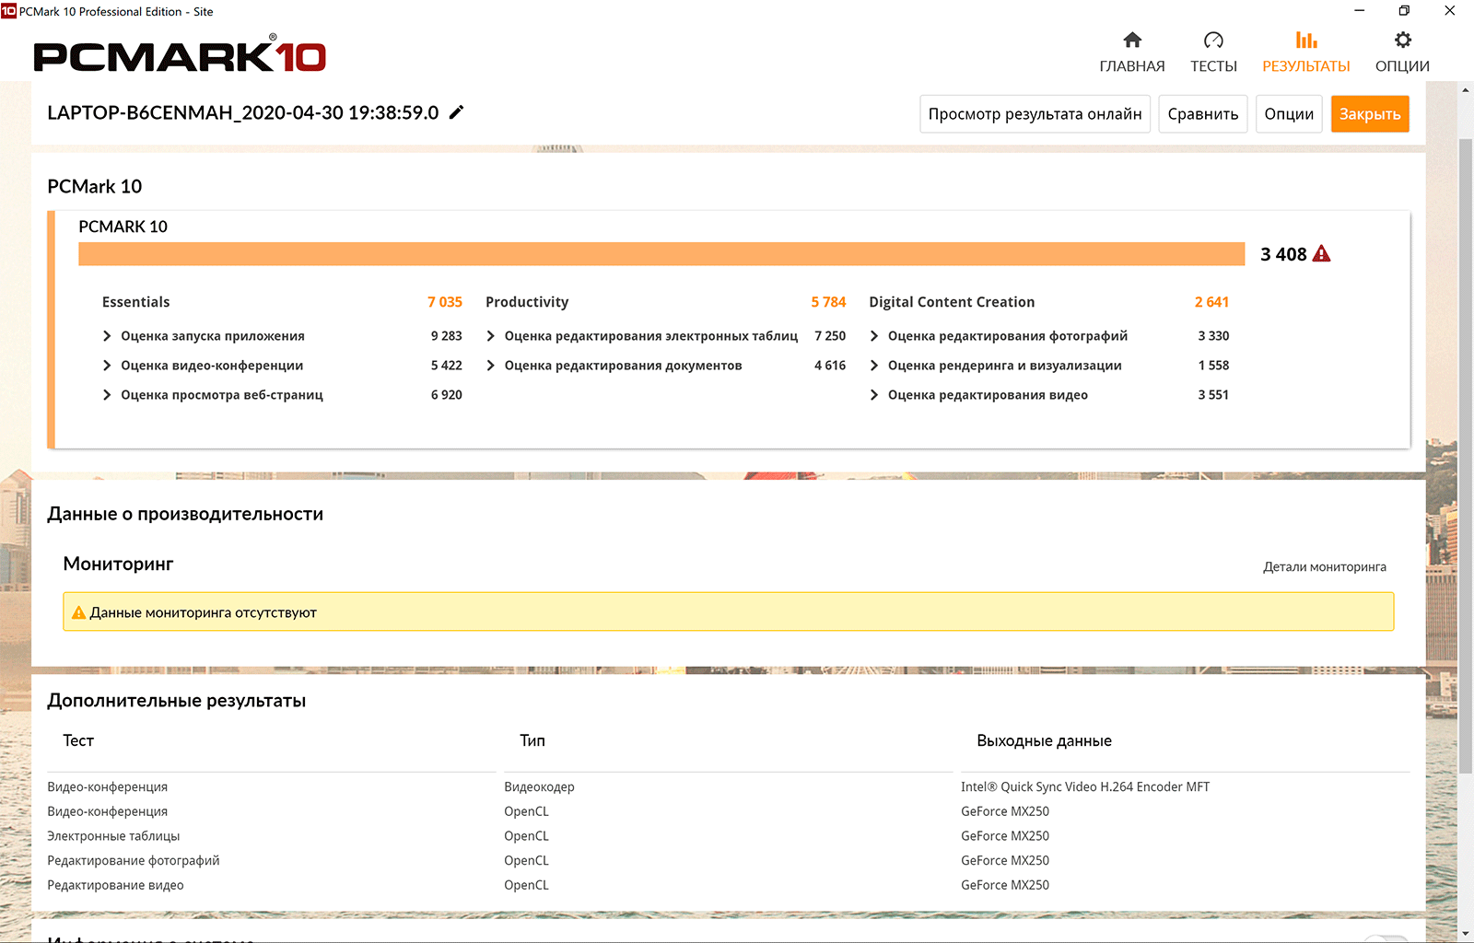Expand Оценка запуска приложения details
Viewport: 1474px width, 943px height.
coord(107,336)
